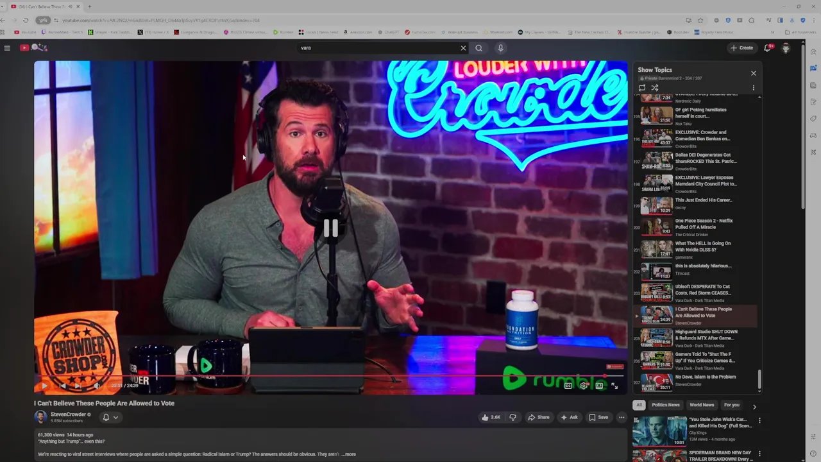Play 'Ubisoft DESPERATE To Cut Costs' item
Image resolution: width=821 pixels, height=462 pixels.
pyautogui.click(x=696, y=293)
